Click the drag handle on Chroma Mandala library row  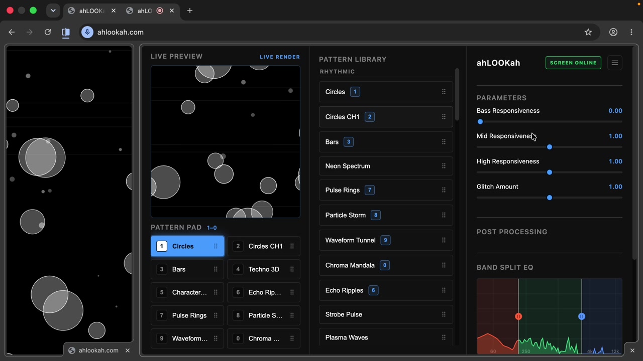(x=444, y=265)
